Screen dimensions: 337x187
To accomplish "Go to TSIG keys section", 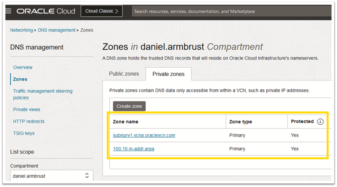I will point(24,133).
